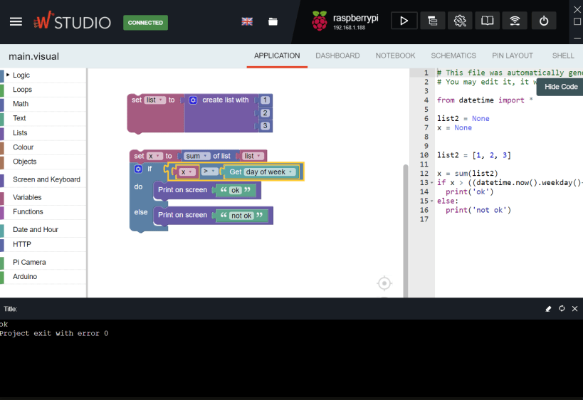The height and width of the screenshot is (400, 583).
Task: Open the package manager gear icon
Action: [x=460, y=21]
